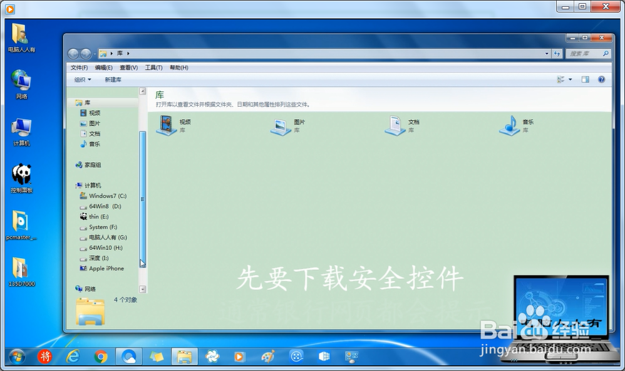
Task: Select 家庭组 in the navigation pane
Action: click(x=88, y=165)
